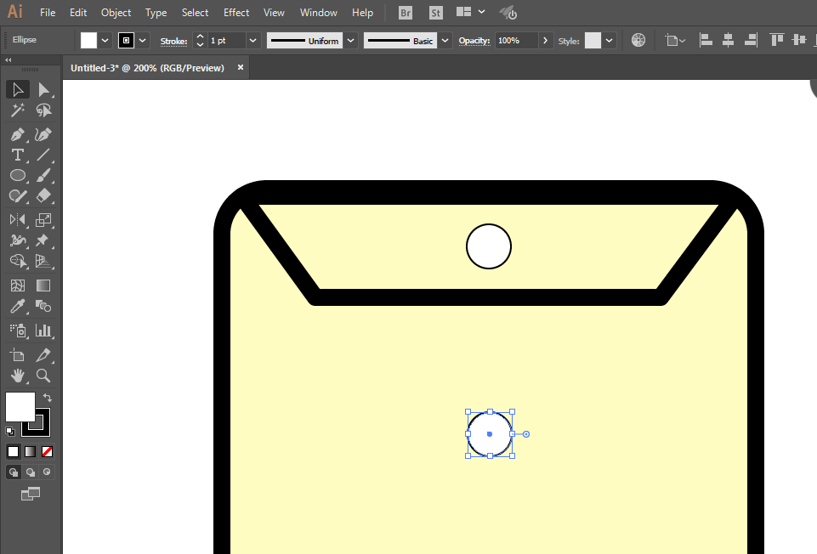Open Basic brush definition dropdown
Image resolution: width=817 pixels, height=554 pixels.
coord(445,41)
